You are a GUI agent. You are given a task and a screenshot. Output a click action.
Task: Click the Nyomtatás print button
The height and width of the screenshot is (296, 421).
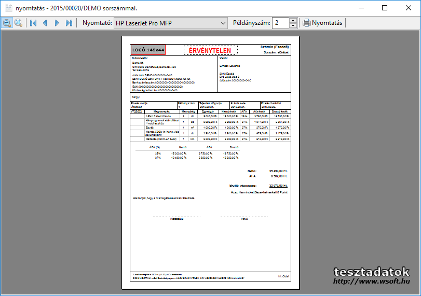pos(322,23)
